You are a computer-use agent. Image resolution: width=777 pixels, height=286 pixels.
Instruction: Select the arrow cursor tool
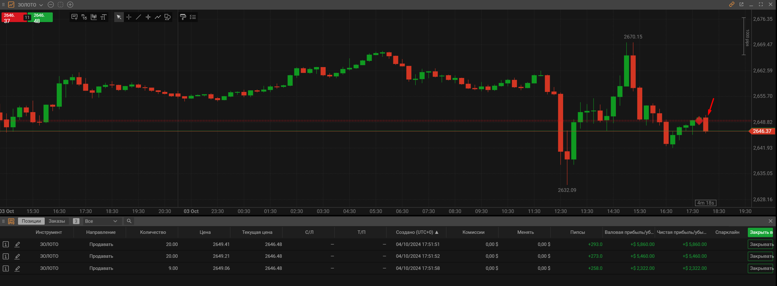pyautogui.click(x=119, y=17)
